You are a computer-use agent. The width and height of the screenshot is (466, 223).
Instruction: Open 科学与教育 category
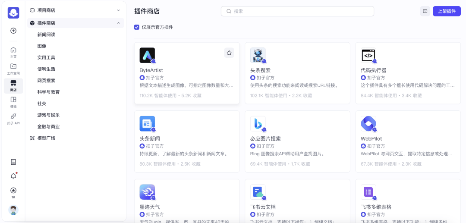click(x=48, y=92)
